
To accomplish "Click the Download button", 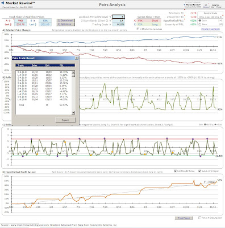I will click(x=65, y=21).
